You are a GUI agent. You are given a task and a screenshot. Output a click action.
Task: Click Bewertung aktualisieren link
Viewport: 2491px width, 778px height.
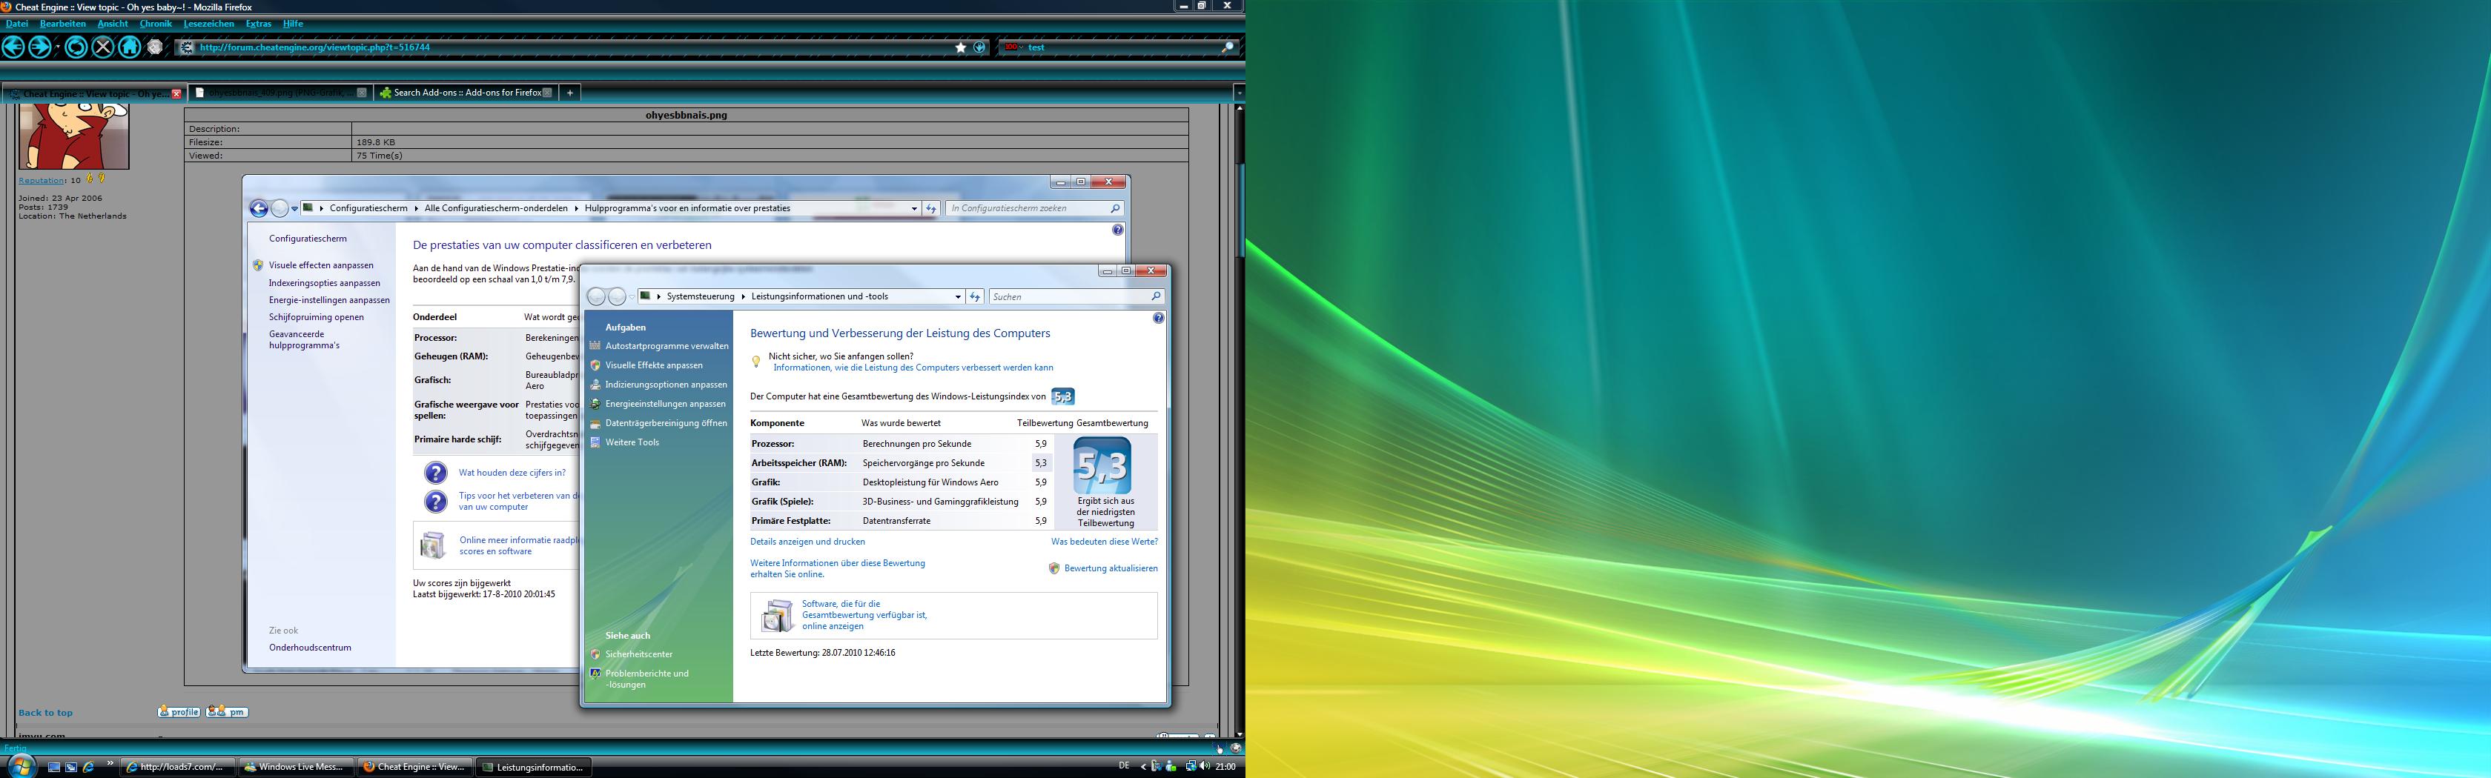click(1110, 568)
